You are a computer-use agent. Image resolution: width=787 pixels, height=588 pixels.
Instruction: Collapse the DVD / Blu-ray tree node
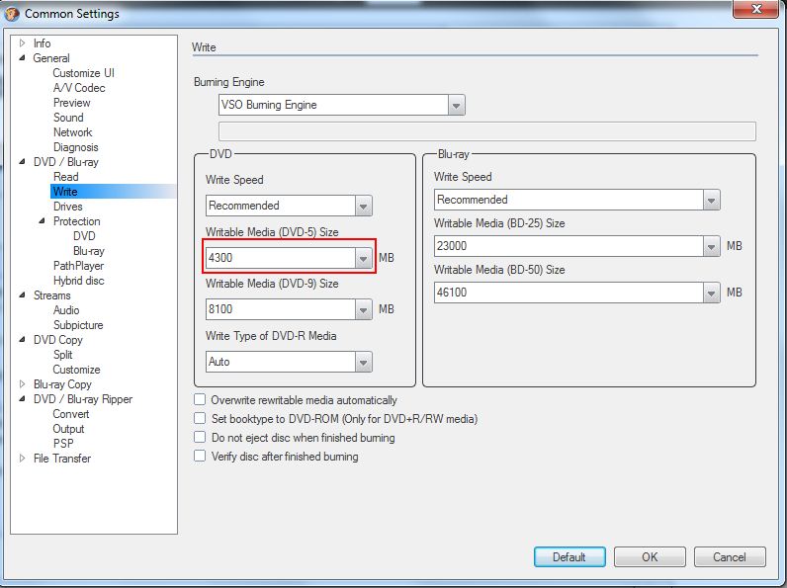(x=22, y=161)
